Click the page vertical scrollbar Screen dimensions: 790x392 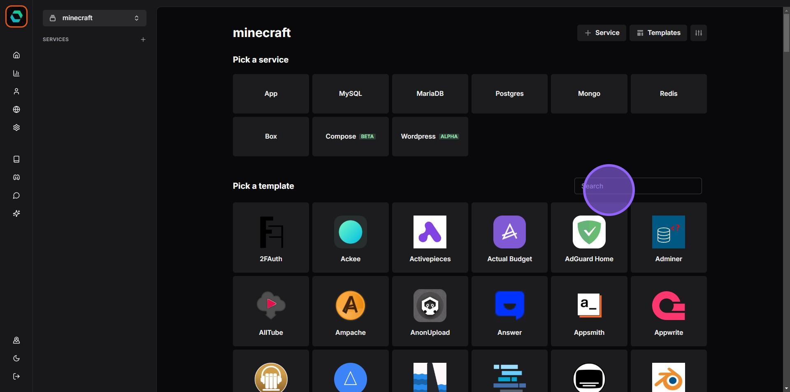[x=786, y=33]
